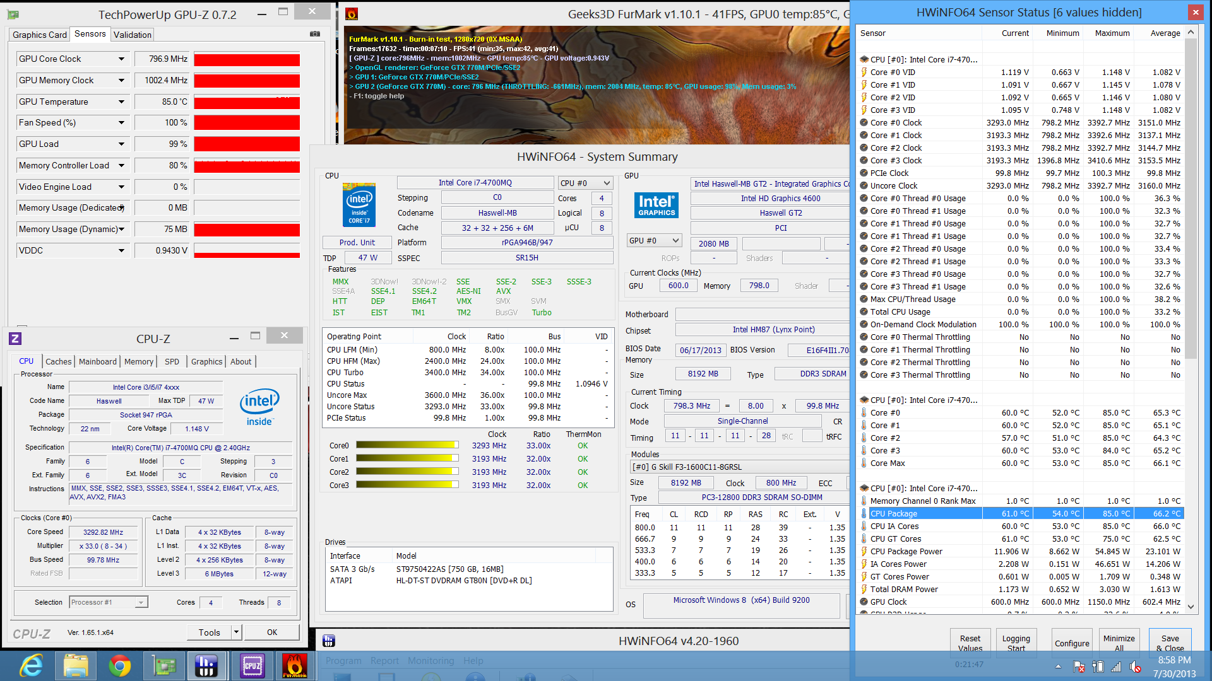Image resolution: width=1212 pixels, height=681 pixels.
Task: Open the GPU #0 selector in System Summary
Action: pos(655,240)
